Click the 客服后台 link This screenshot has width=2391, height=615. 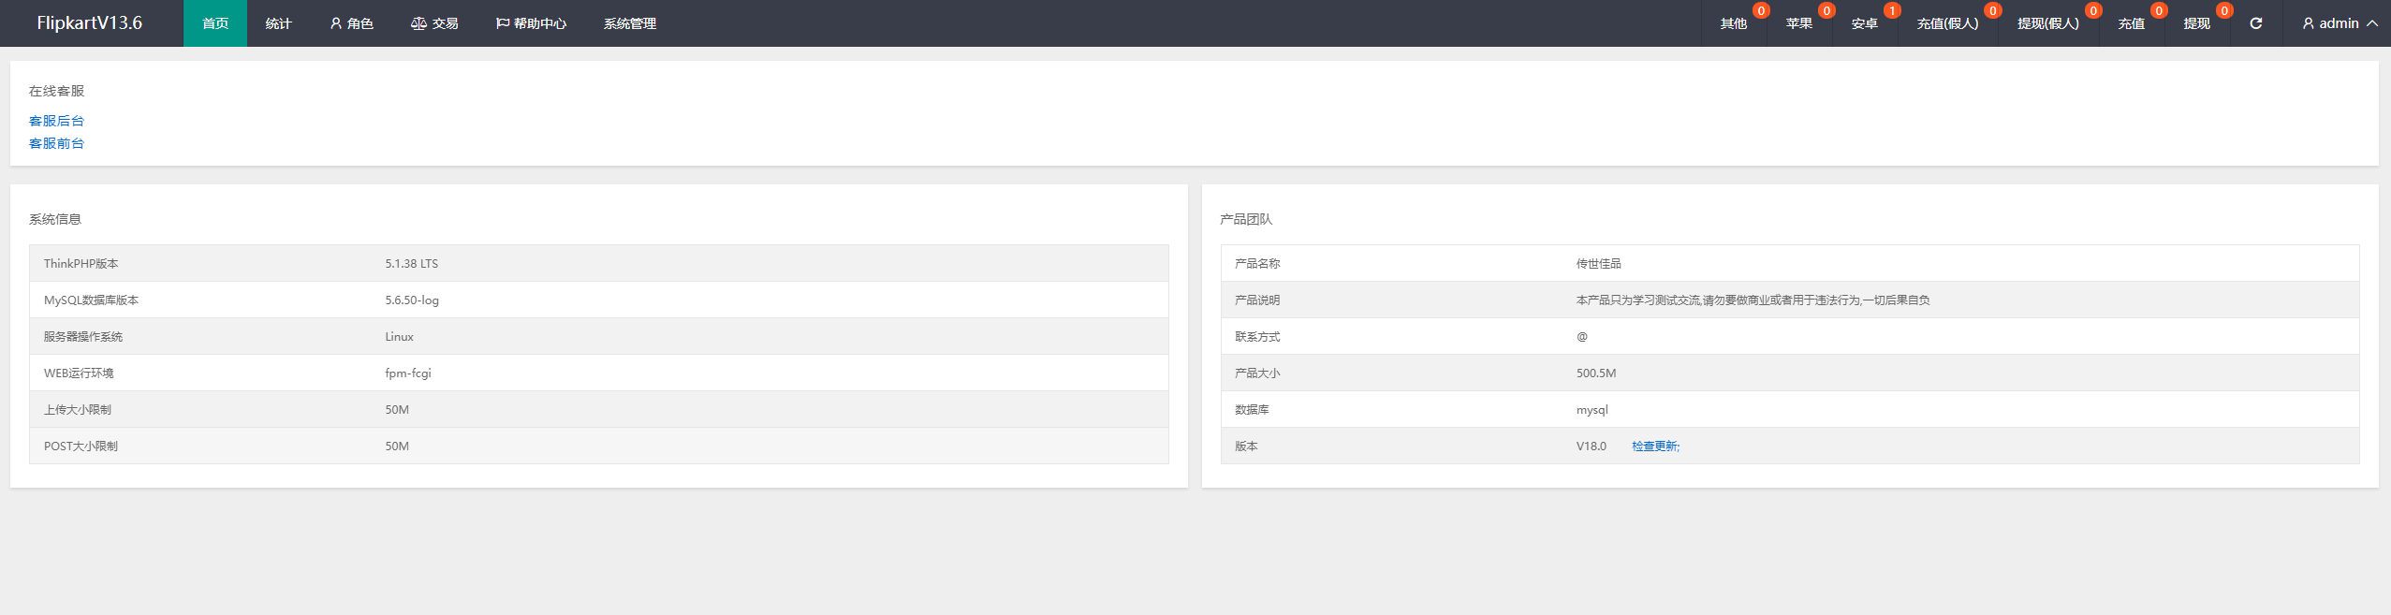coord(56,121)
